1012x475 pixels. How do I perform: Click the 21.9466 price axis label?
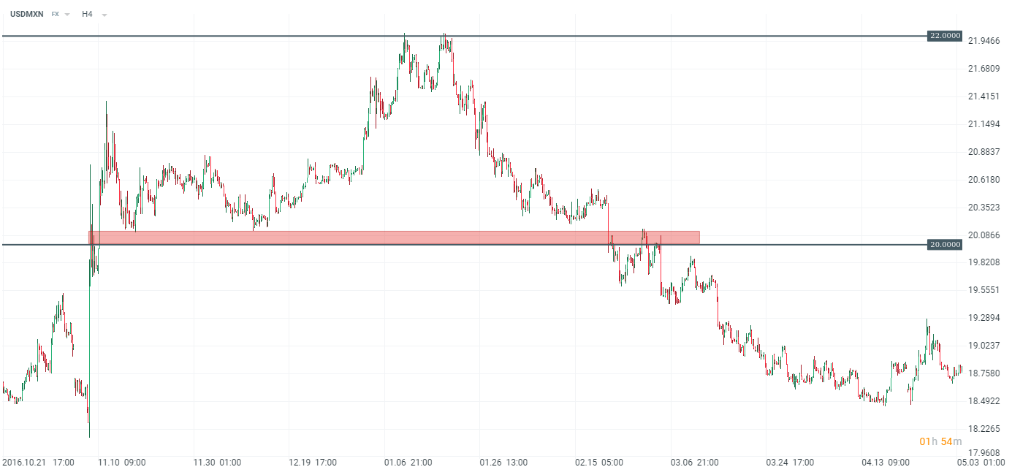point(983,41)
